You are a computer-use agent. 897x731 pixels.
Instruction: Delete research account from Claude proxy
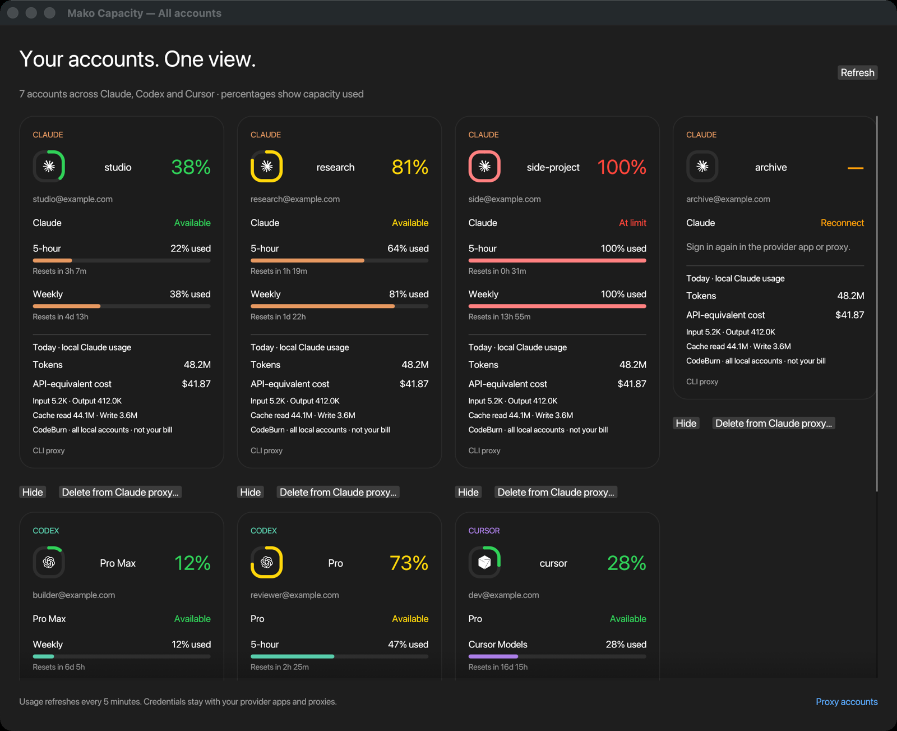338,492
